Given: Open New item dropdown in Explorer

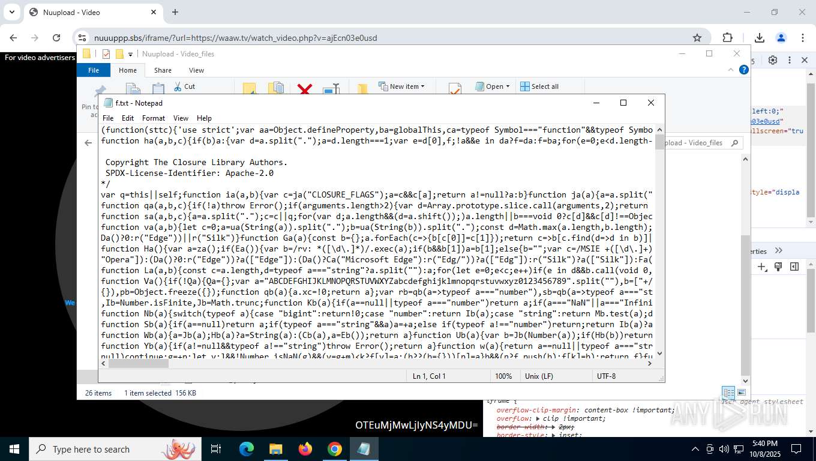Looking at the screenshot, I should coord(402,86).
